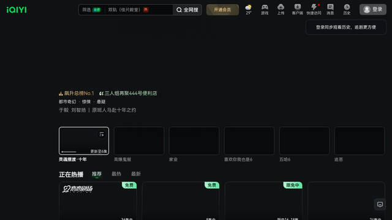This screenshot has width=392, height=220.
Task: Open the 筛选 filter in search bar
Action: [x=91, y=10]
